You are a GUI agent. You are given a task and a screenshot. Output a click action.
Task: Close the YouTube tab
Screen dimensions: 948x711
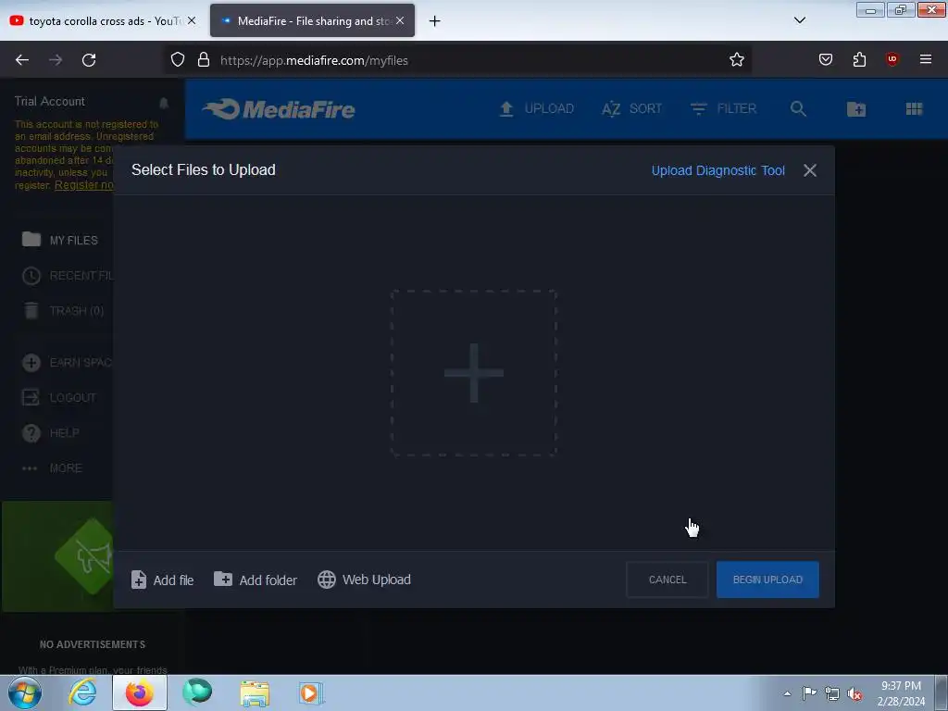[191, 20]
